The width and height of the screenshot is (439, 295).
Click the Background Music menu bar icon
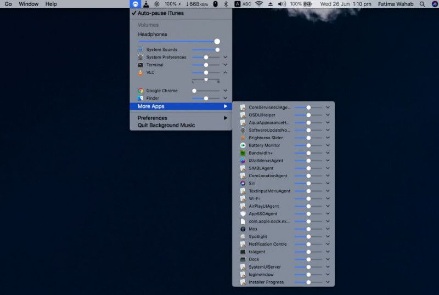click(135, 4)
